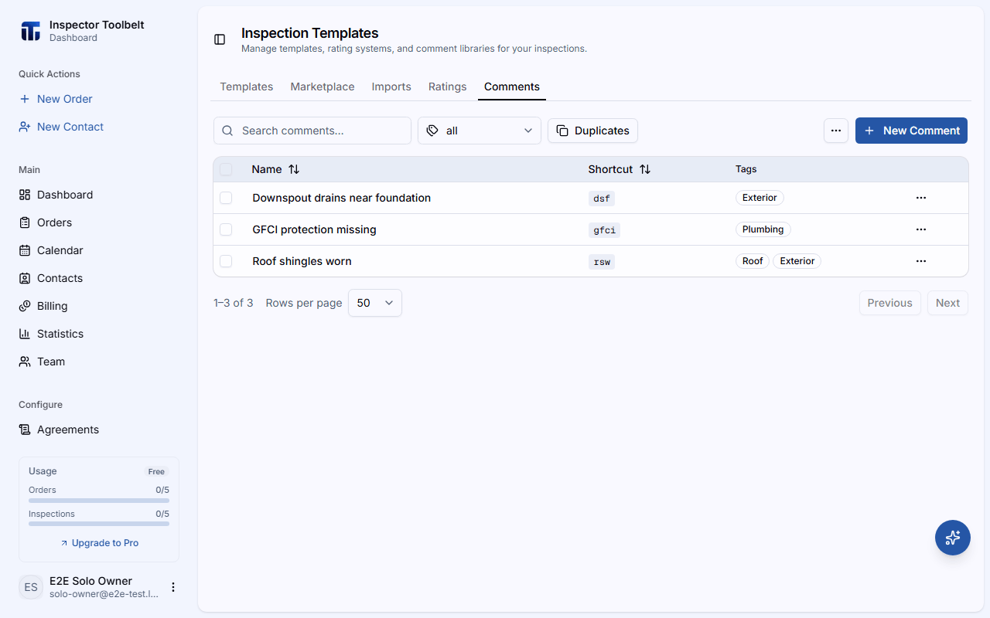The height and width of the screenshot is (618, 990).
Task: Click the ES user avatar
Action: pyautogui.click(x=31, y=587)
